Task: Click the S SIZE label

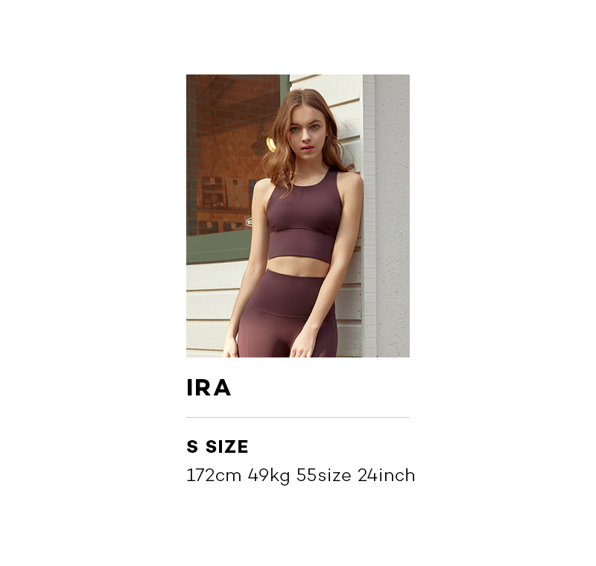Action: pyautogui.click(x=218, y=447)
